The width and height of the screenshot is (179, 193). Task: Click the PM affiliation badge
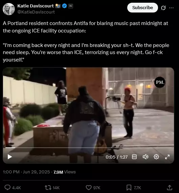pyautogui.click(x=71, y=6)
